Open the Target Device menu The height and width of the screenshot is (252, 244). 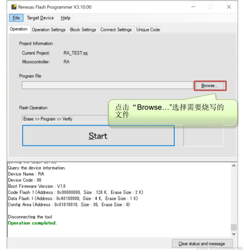click(x=40, y=18)
